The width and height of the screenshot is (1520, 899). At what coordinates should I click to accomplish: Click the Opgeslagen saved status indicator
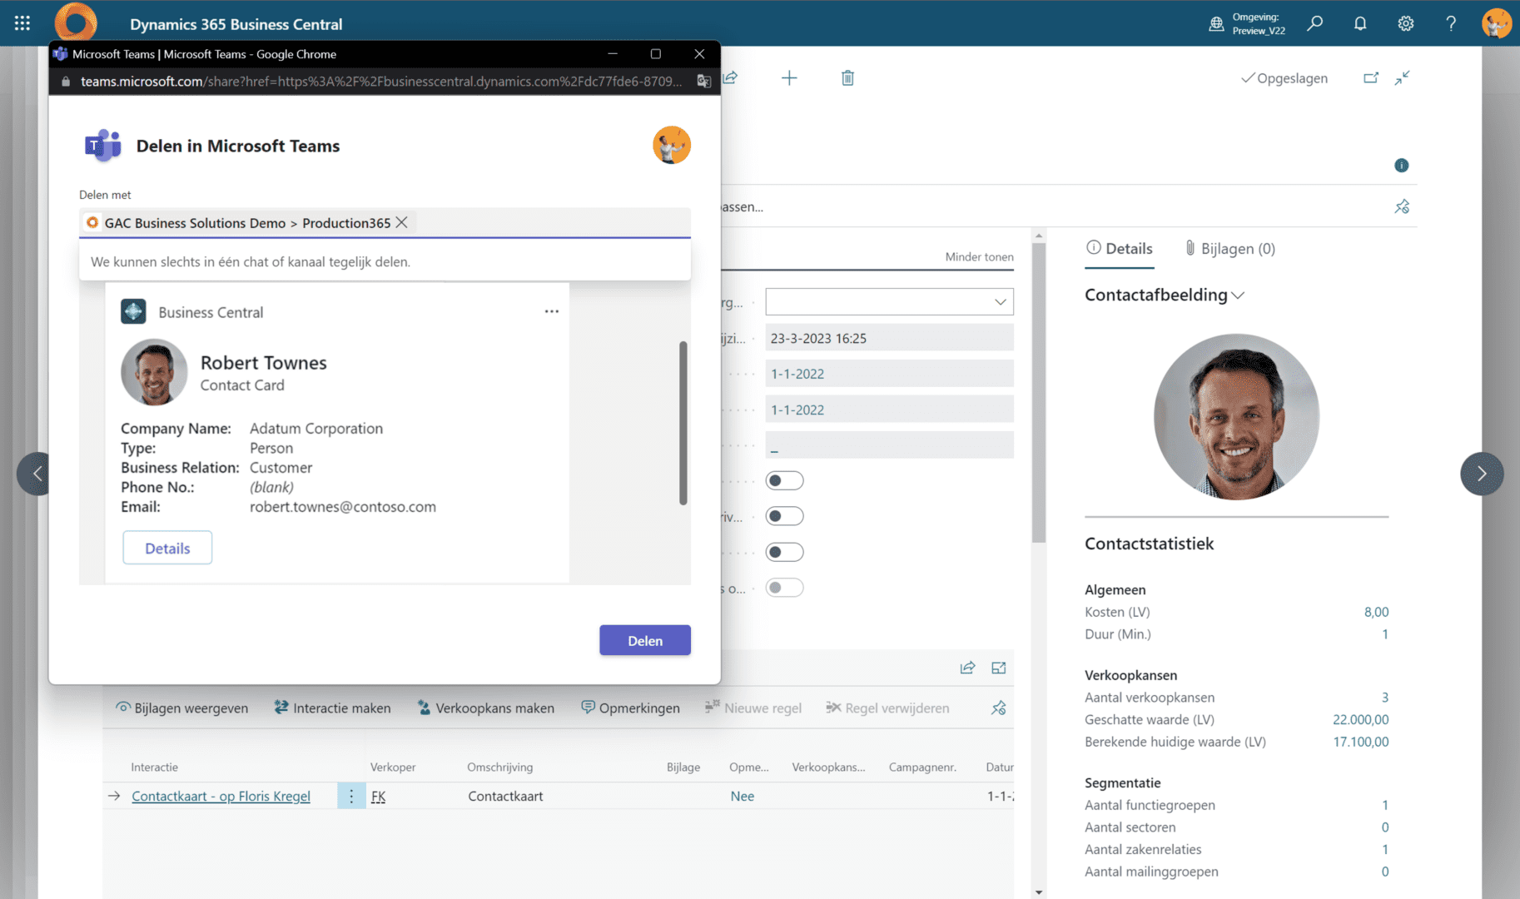tap(1284, 77)
